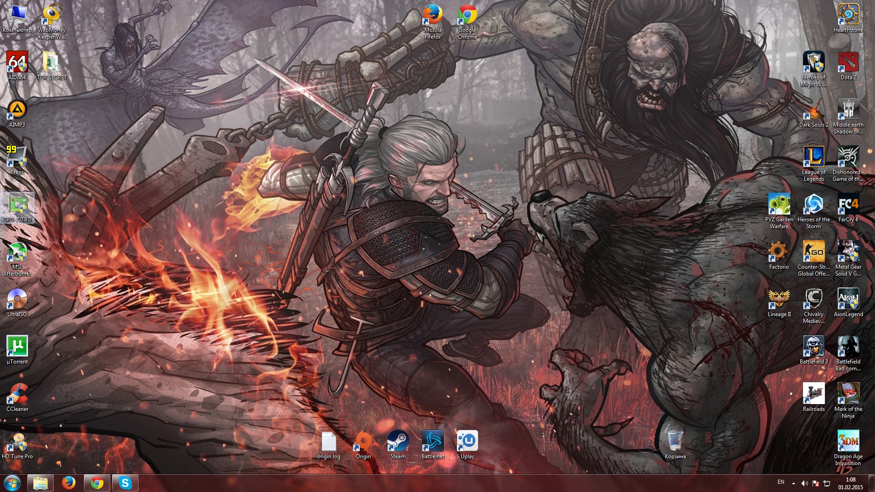Launch UltraISO from desktop
The width and height of the screenshot is (875, 492).
17,303
